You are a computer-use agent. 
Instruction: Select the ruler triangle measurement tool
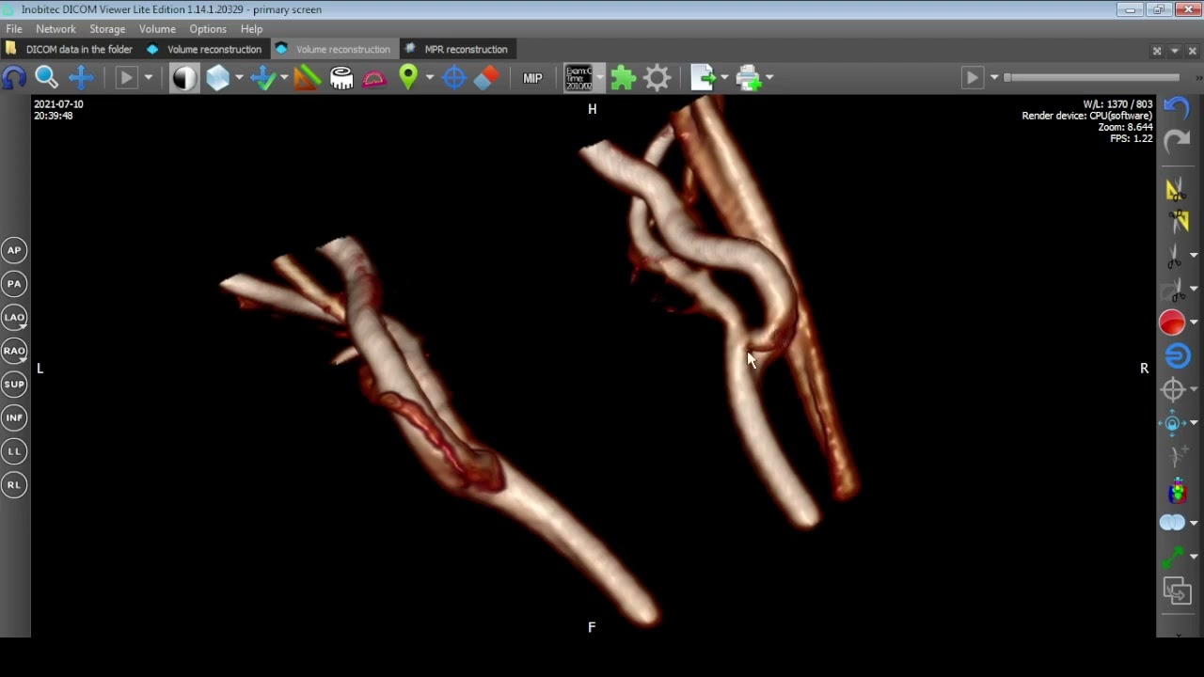(308, 78)
